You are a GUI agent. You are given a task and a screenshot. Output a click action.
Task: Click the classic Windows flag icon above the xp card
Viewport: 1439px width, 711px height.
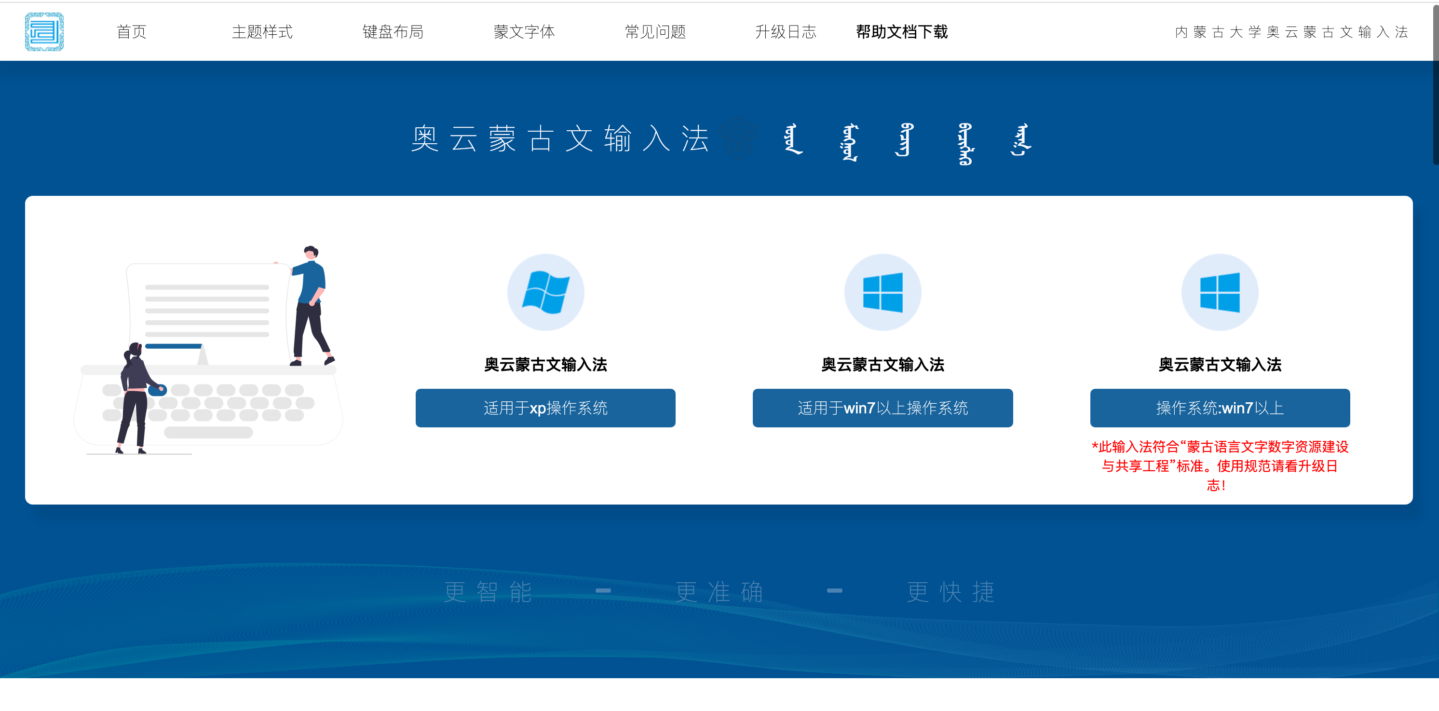(546, 292)
